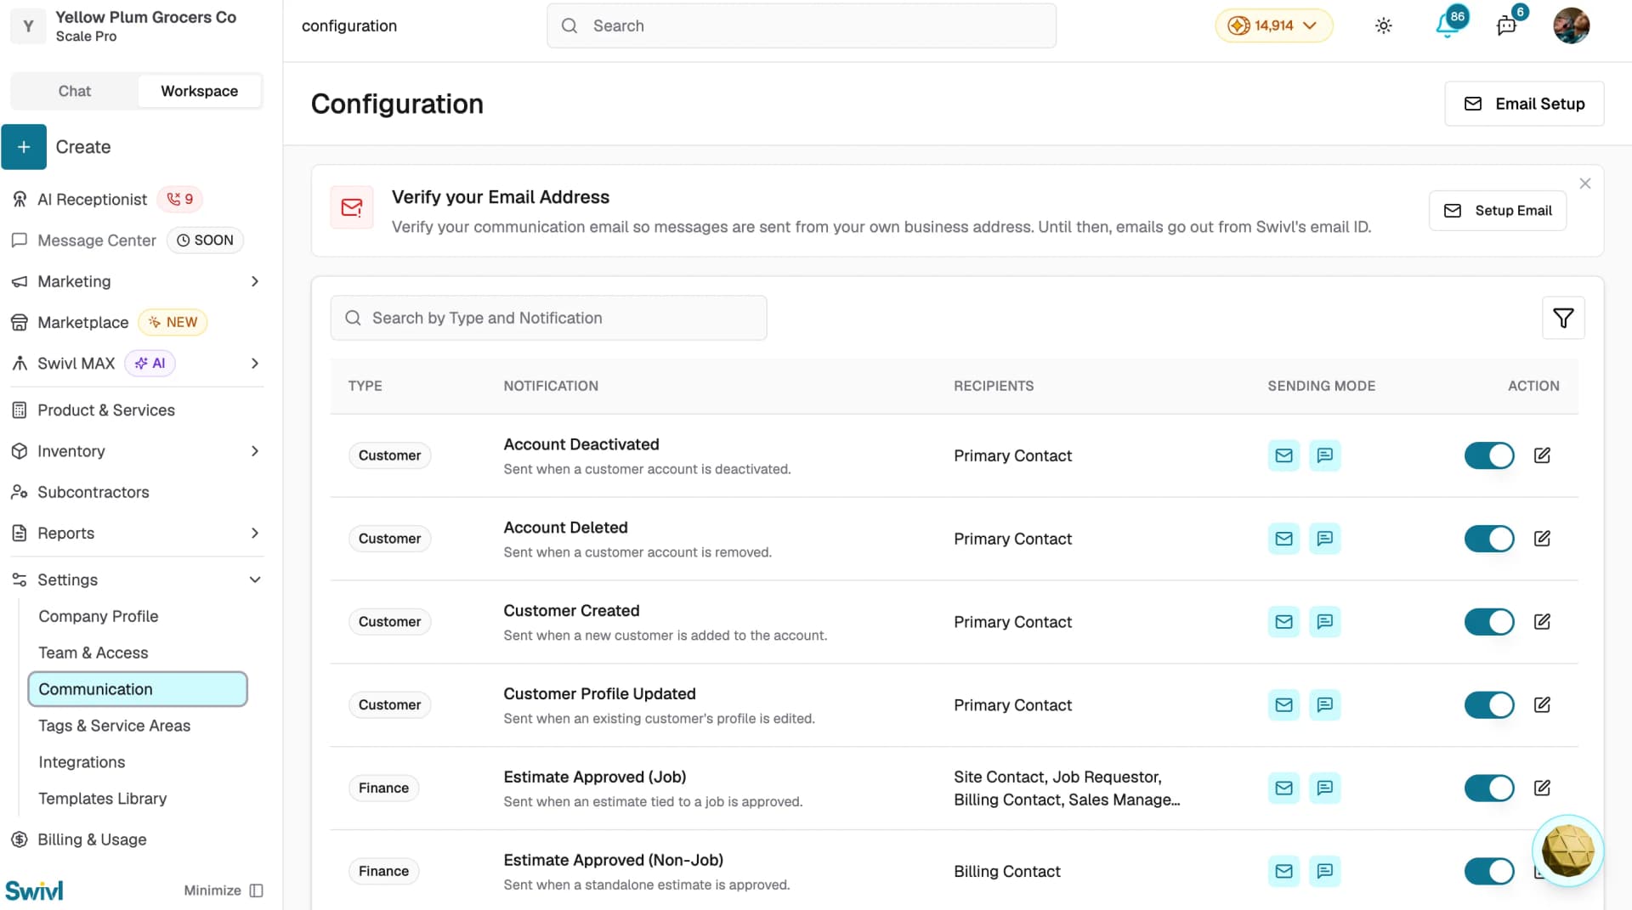Minimize the sidebar
Image resolution: width=1632 pixels, height=910 pixels.
tap(224, 890)
